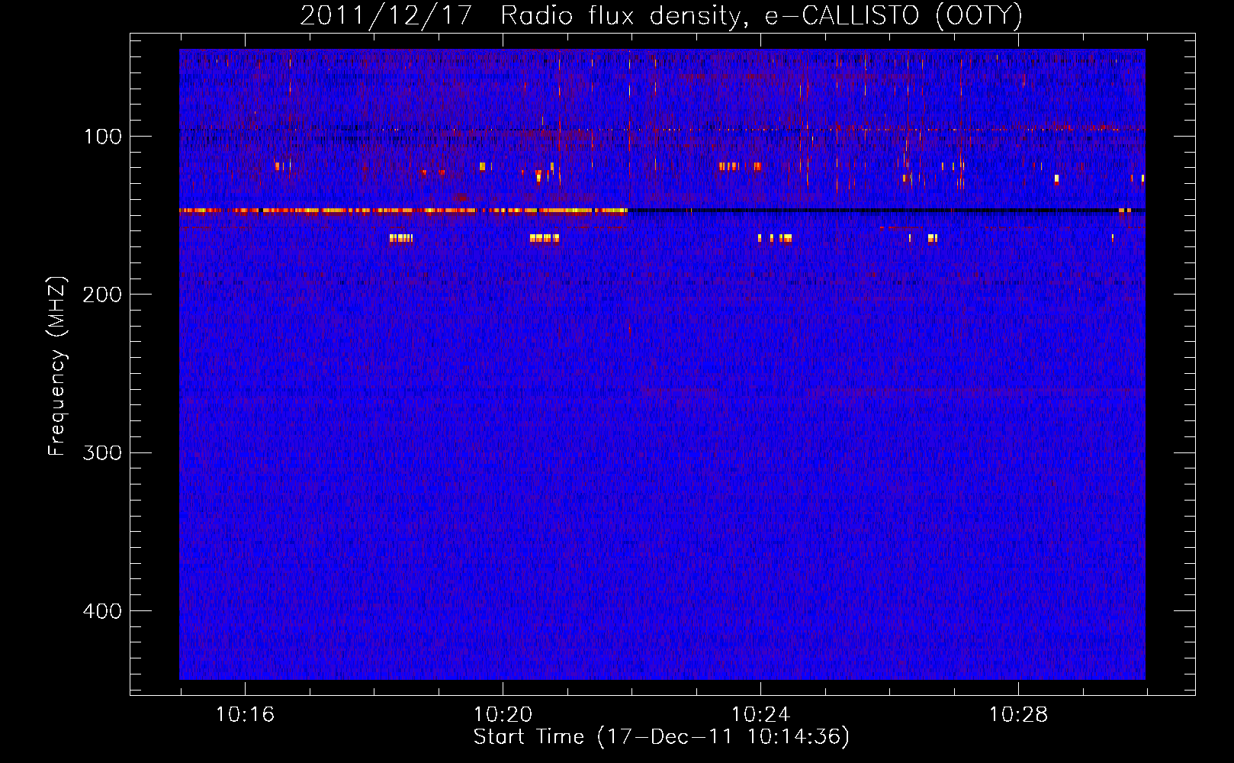The height and width of the screenshot is (763, 1234).
Task: Click the '10:16' time tick label
Action: 245,715
